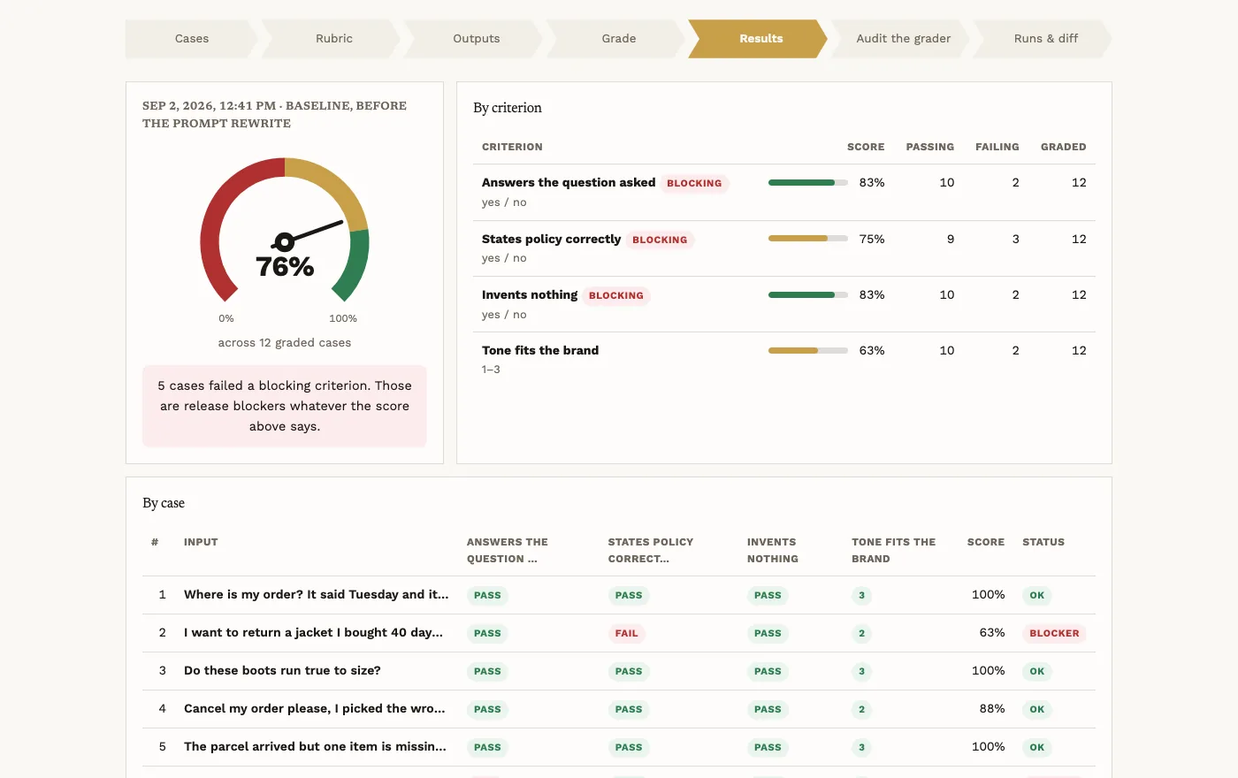1238x778 pixels.
Task: Go to the Cases step tab
Action: coord(192,39)
